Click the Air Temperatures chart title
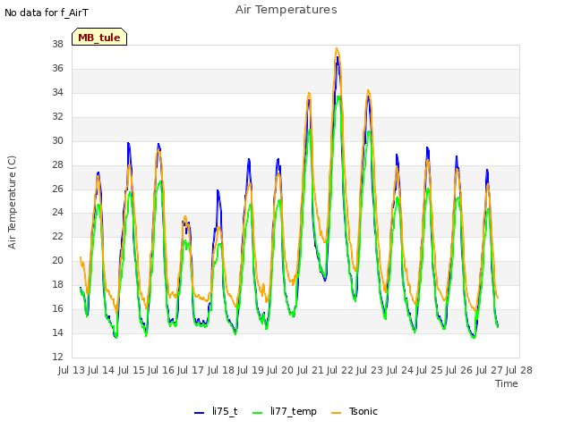The height and width of the screenshot is (429, 573). (286, 10)
